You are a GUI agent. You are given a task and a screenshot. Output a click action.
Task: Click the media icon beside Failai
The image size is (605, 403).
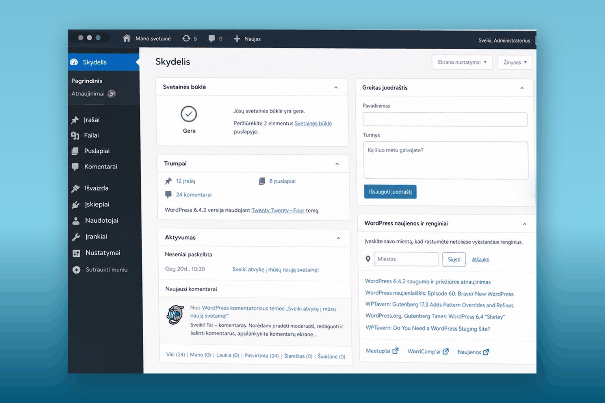[x=75, y=136]
